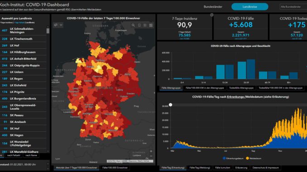This screenshot has height=172, width=307.
Task: Click the list scroll down arrow
Action: pyautogui.click(x=48, y=151)
